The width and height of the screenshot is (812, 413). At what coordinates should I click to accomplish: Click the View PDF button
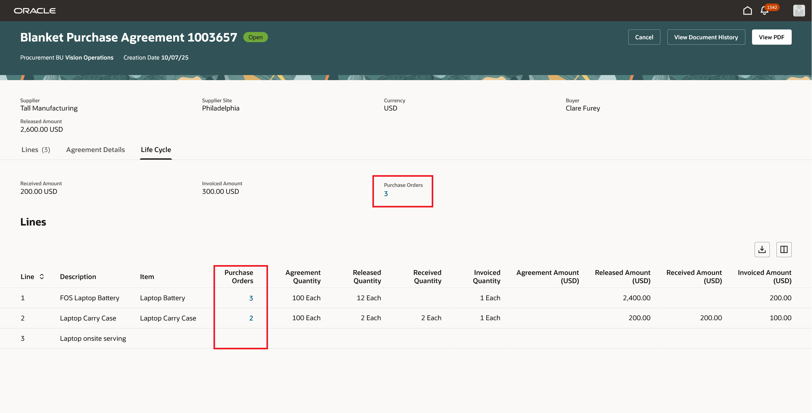(x=771, y=37)
